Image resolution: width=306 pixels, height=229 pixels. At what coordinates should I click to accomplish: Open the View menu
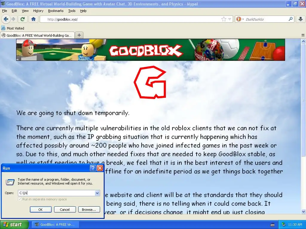point(25,11)
